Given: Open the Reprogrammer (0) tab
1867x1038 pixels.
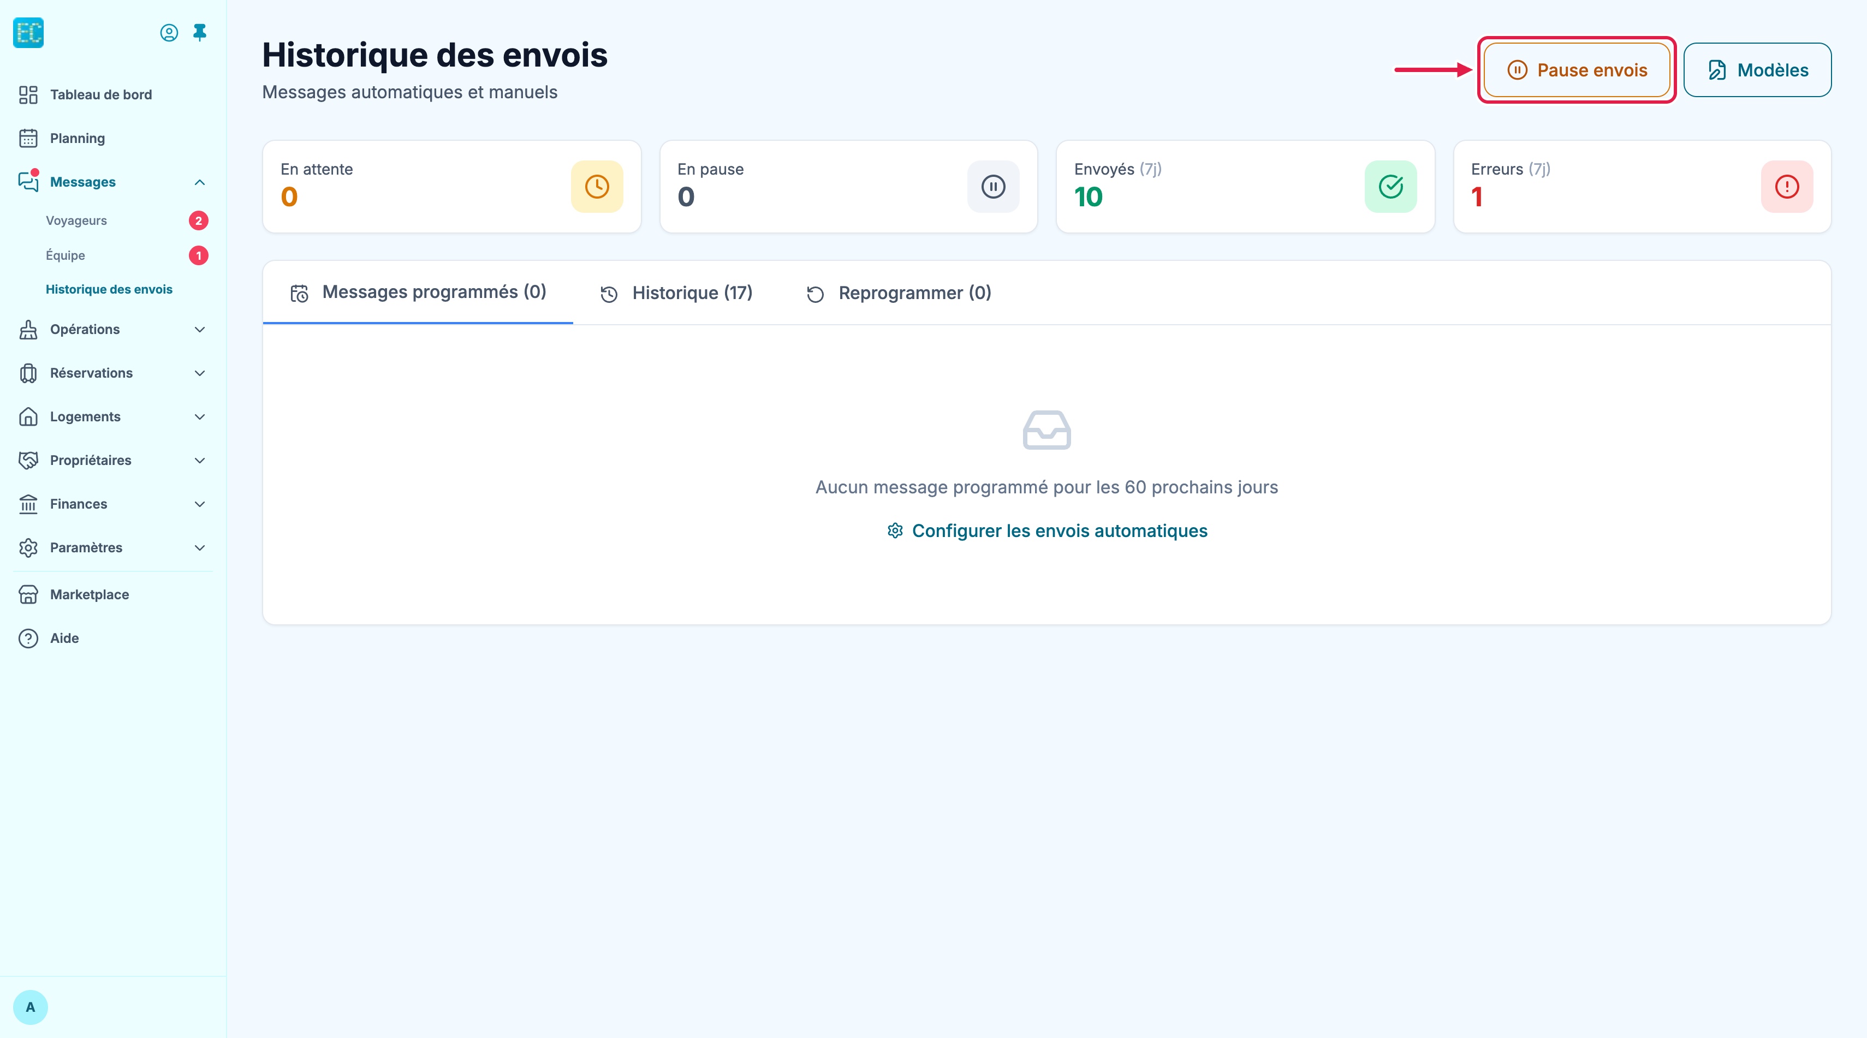Looking at the screenshot, I should coord(900,294).
